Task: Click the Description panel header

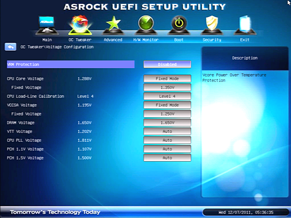Action: 245,58
